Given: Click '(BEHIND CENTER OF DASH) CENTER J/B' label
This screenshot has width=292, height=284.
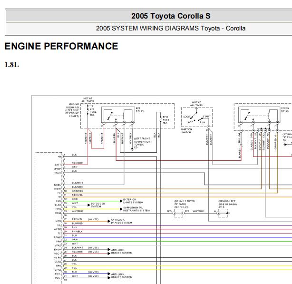Looking at the screenshot, I should tap(185, 204).
